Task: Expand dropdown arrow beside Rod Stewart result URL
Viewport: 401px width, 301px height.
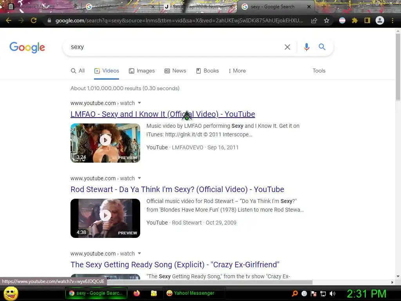Action: click(x=139, y=178)
